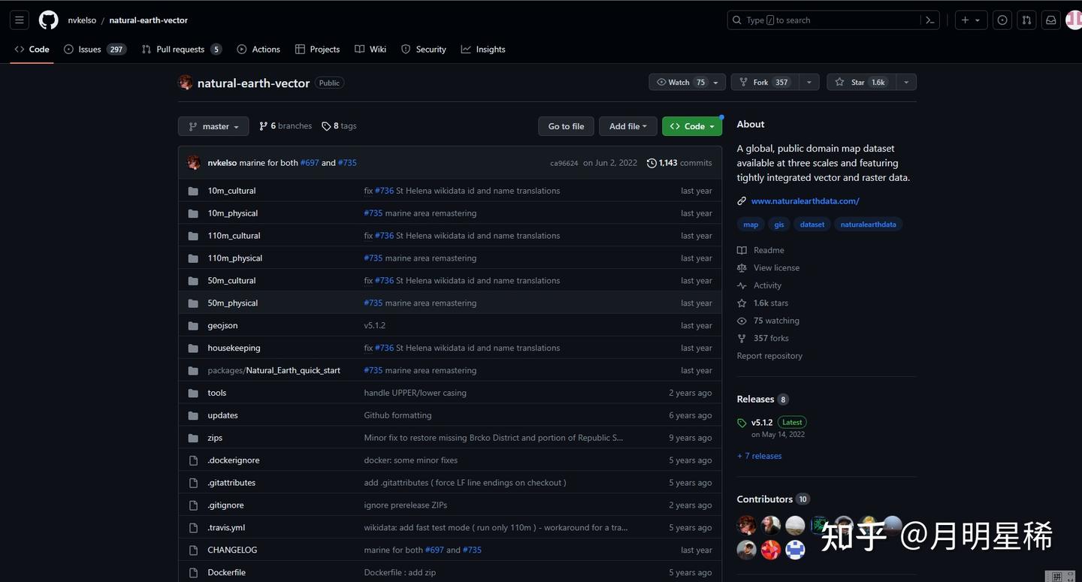Open the hamburger navigation menu
Viewport: 1082px width, 582px height.
tap(20, 20)
